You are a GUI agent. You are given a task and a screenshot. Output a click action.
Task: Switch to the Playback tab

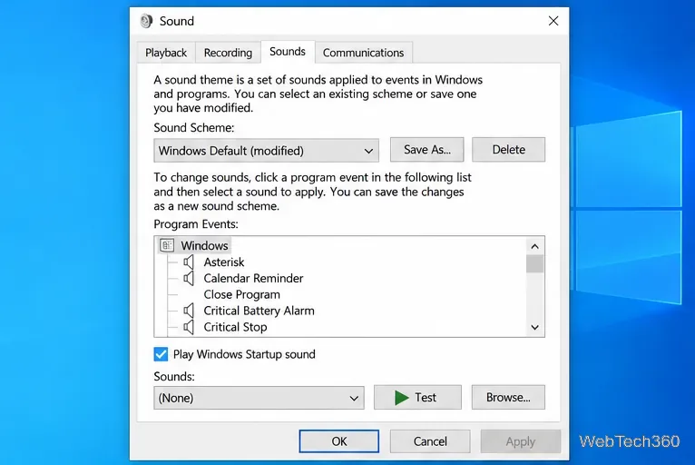pos(166,53)
